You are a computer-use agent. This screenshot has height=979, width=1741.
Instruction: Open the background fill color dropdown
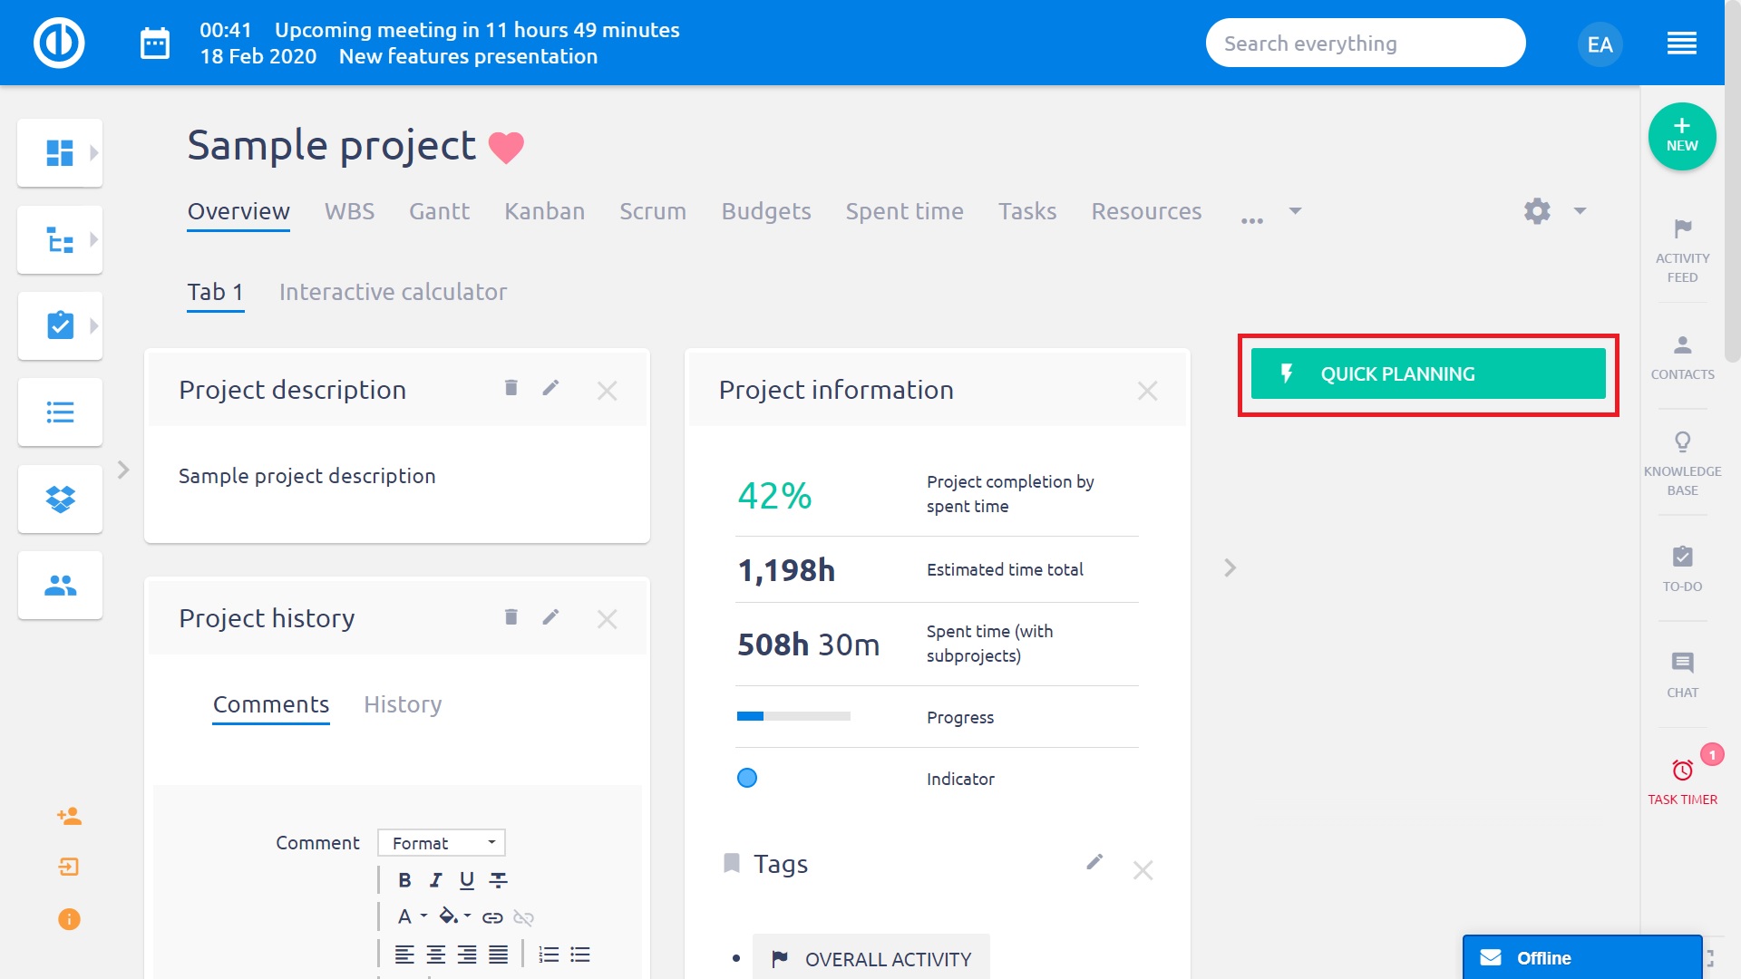coord(455,916)
